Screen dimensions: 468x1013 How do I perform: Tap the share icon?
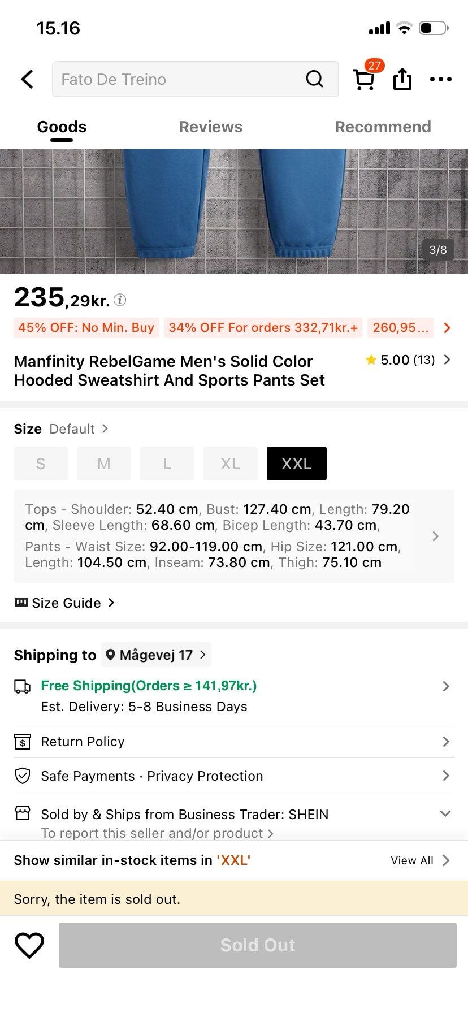[x=402, y=79]
